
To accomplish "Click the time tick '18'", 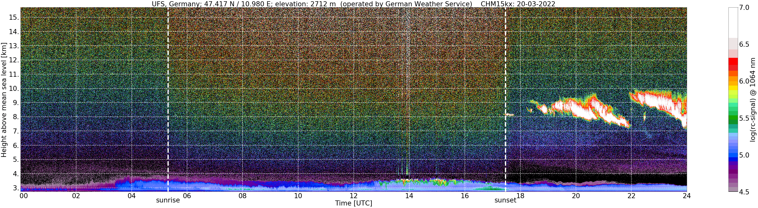I will (520, 196).
